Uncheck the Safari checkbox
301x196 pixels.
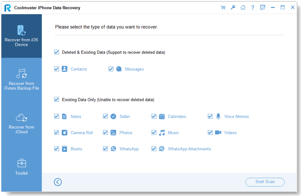click(x=105, y=116)
